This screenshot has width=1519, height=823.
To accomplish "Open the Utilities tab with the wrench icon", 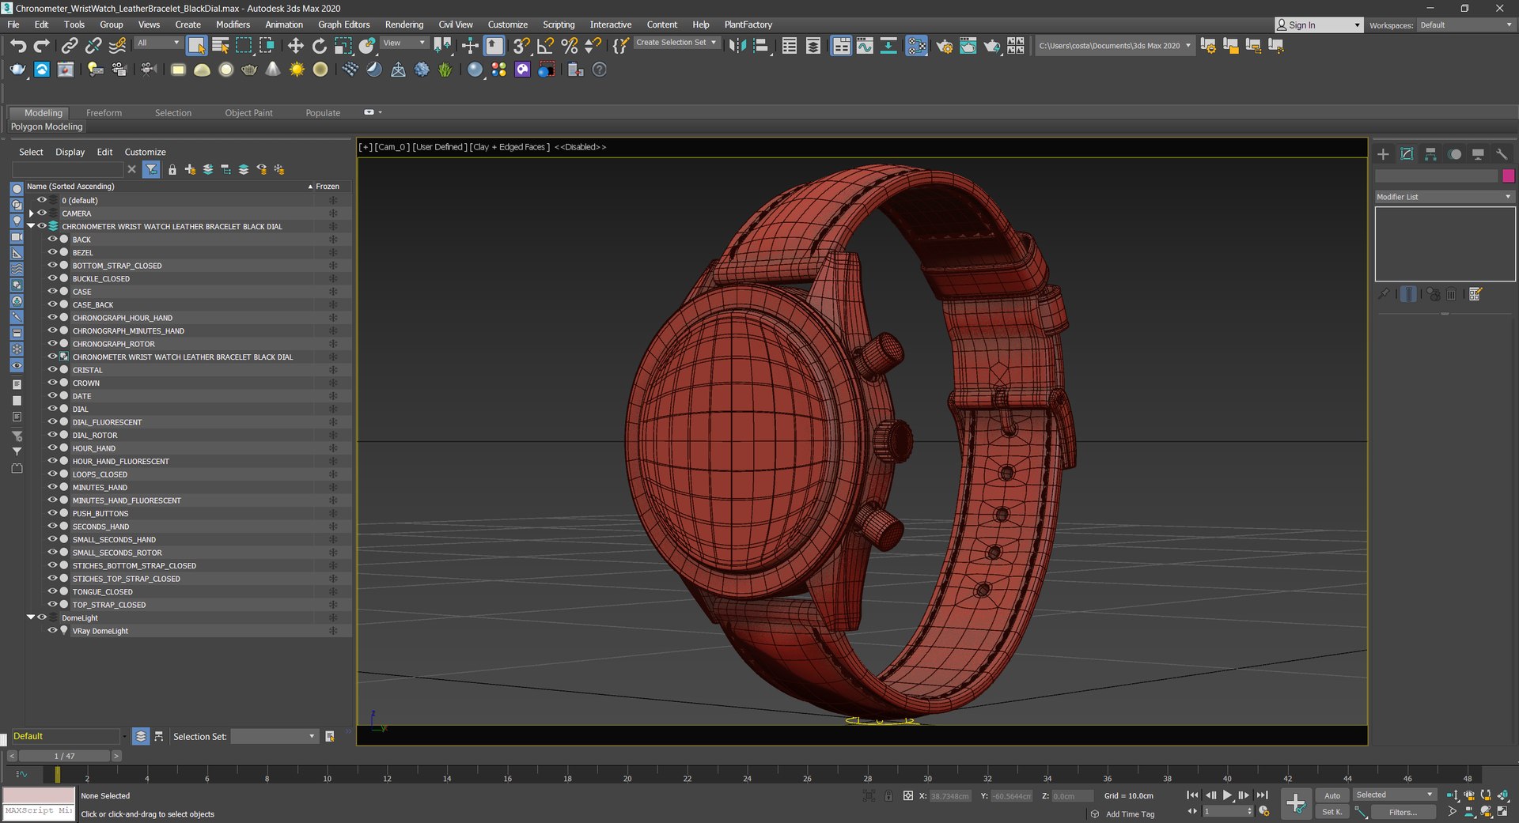I will coord(1502,154).
